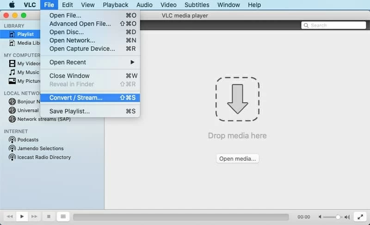Open the Help menu
Viewport: 370px width, 225px height.
click(254, 5)
